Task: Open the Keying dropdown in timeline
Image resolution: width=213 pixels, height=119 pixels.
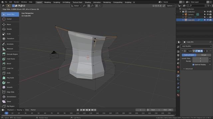Action: tap(20, 110)
